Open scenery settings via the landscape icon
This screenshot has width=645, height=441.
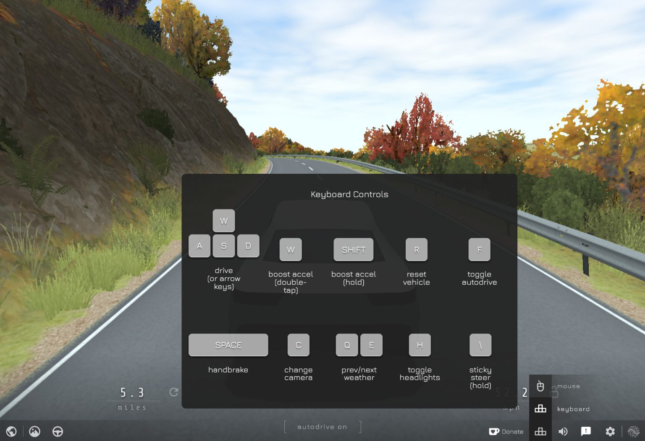(x=34, y=431)
